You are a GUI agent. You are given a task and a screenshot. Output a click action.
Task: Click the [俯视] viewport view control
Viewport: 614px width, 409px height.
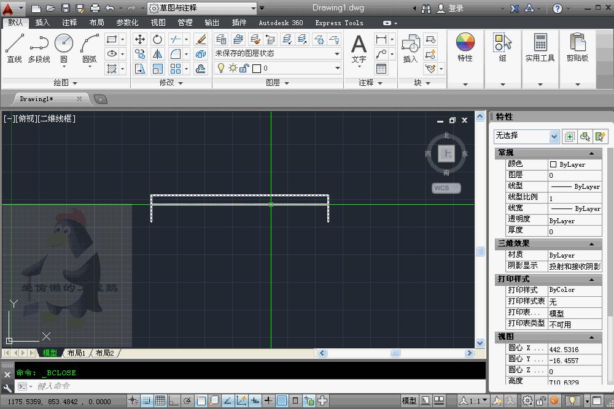tap(26, 118)
